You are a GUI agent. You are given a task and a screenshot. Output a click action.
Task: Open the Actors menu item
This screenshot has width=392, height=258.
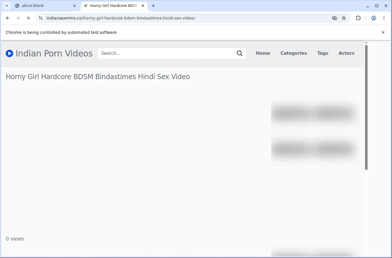(347, 53)
